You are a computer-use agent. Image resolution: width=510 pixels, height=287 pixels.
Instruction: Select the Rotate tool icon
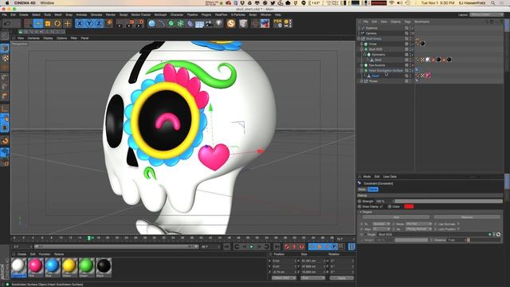(x=57, y=23)
